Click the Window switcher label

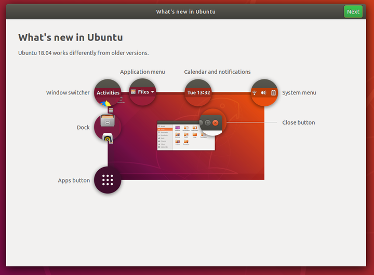coord(68,92)
